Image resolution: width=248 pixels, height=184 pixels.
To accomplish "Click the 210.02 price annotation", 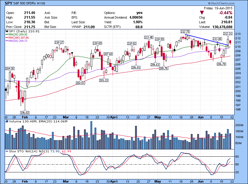I will point(132,44).
